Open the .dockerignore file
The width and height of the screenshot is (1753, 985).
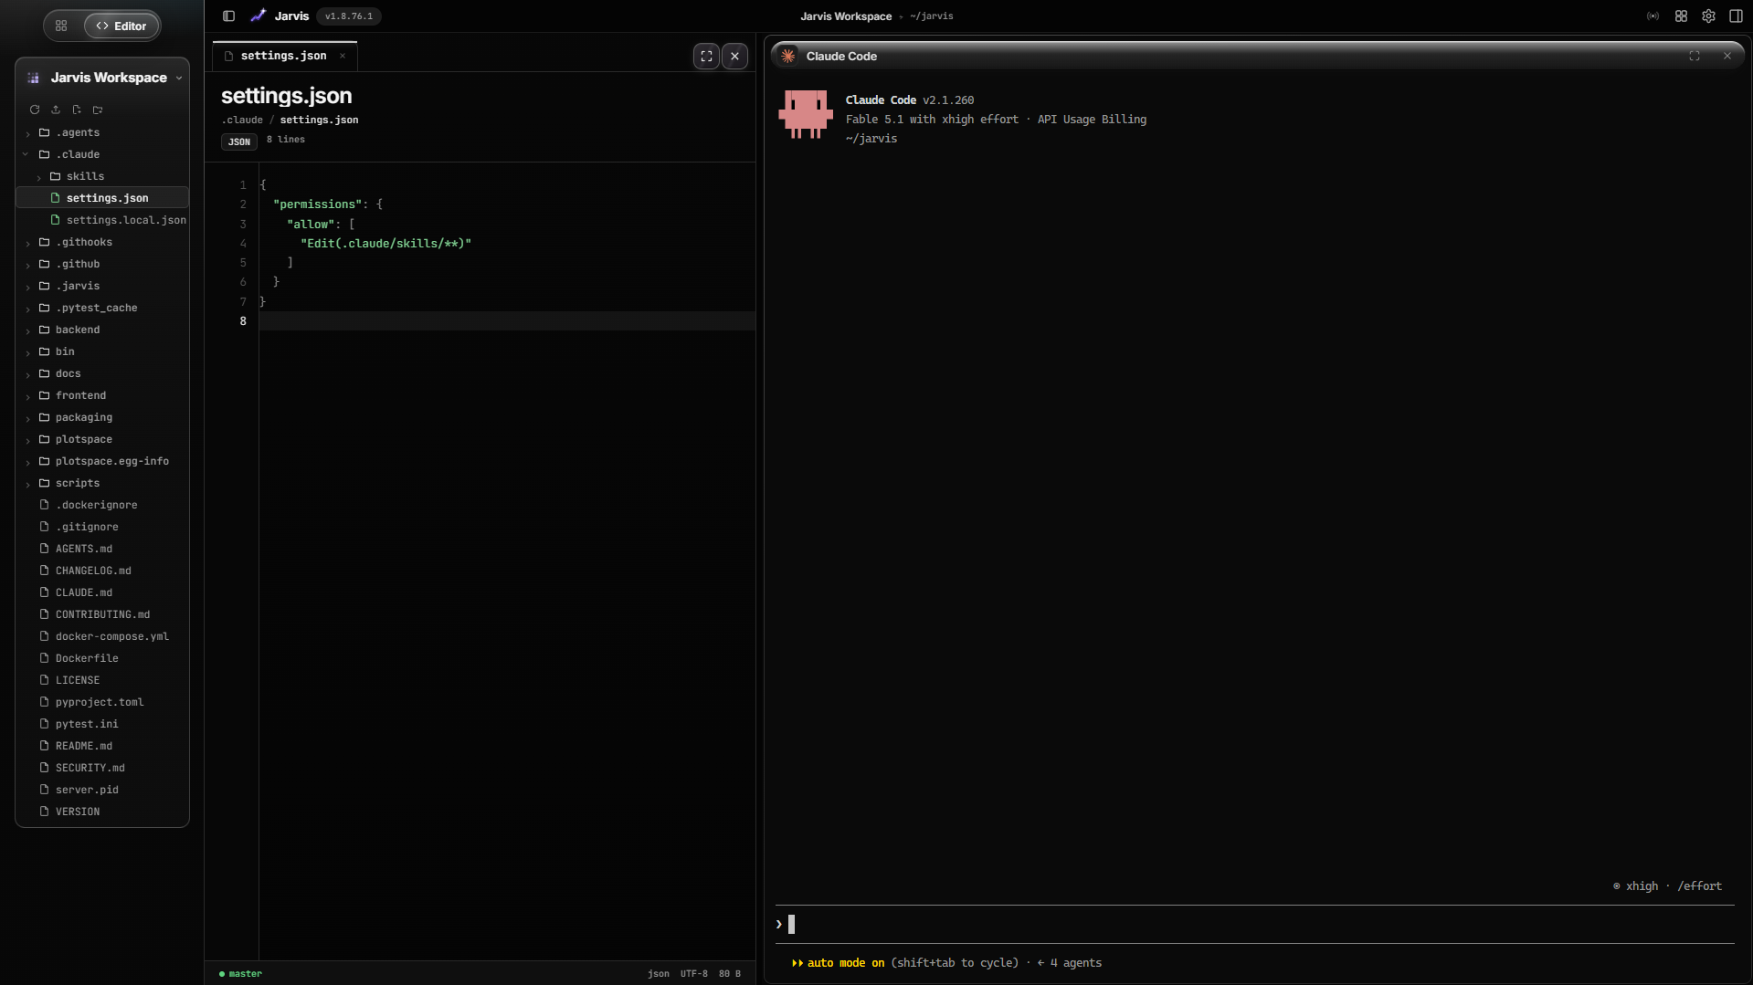(102, 505)
